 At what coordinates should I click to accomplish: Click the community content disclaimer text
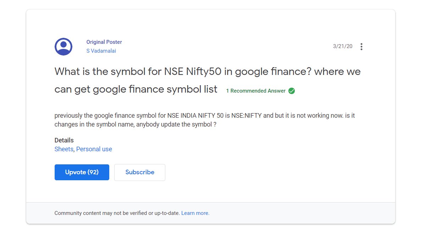[x=117, y=213]
